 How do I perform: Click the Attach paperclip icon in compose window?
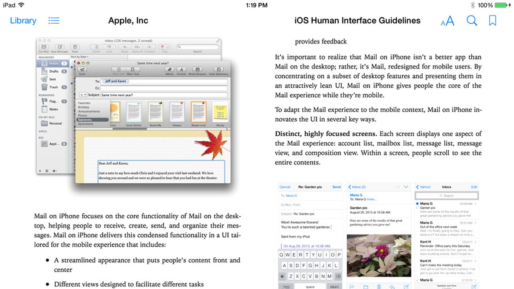click(x=169, y=69)
